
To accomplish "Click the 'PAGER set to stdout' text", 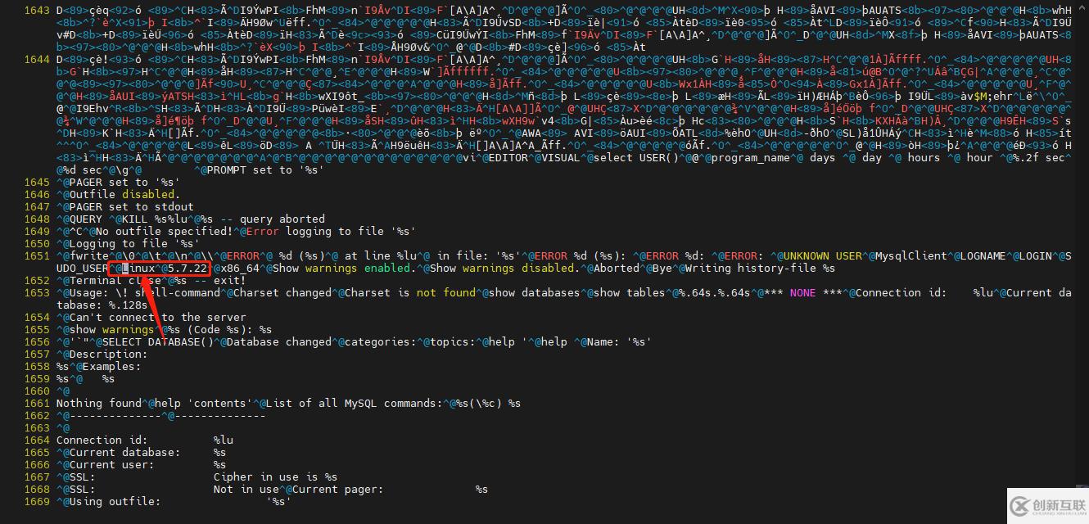I will pyautogui.click(x=131, y=207).
